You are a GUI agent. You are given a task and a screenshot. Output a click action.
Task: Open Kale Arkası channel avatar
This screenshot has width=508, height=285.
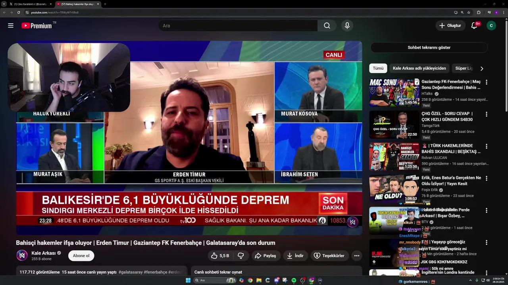(x=22, y=255)
